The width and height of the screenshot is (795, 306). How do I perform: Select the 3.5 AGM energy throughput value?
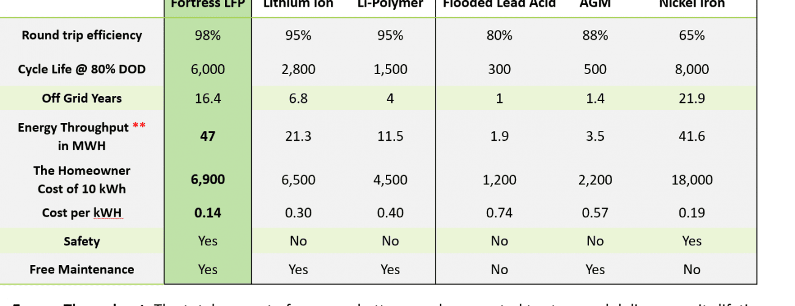[x=595, y=136]
